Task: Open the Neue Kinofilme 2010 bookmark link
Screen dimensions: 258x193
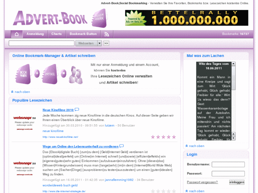Action: click(x=58, y=110)
